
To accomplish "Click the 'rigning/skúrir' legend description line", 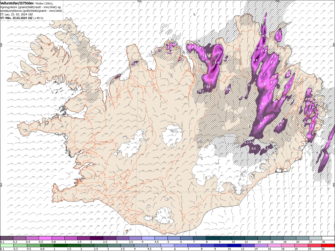I will [x=30, y=7].
